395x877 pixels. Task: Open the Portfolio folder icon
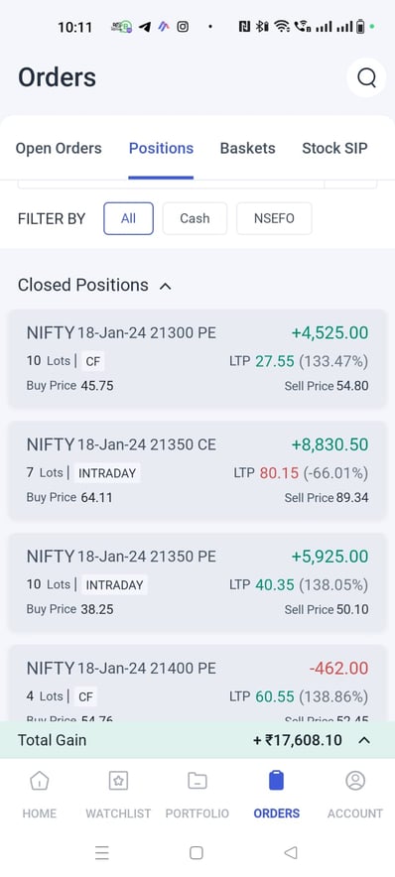[x=197, y=780]
